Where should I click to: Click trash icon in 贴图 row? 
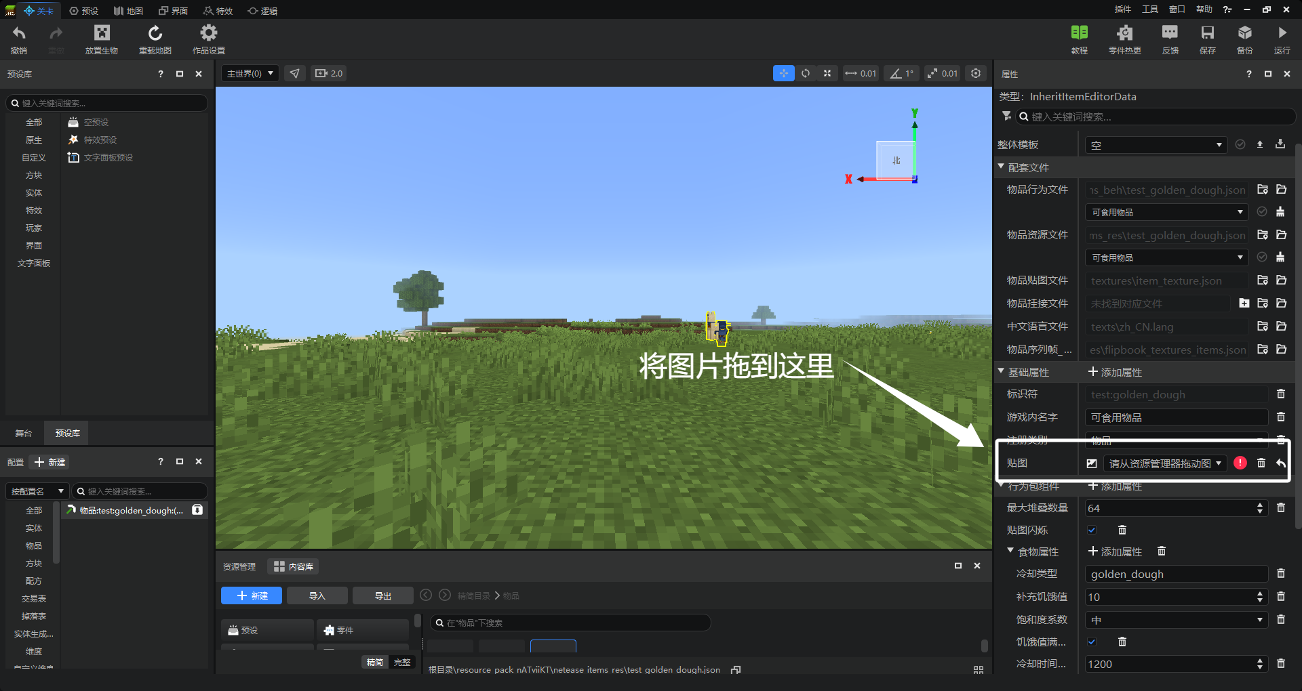[x=1261, y=463]
